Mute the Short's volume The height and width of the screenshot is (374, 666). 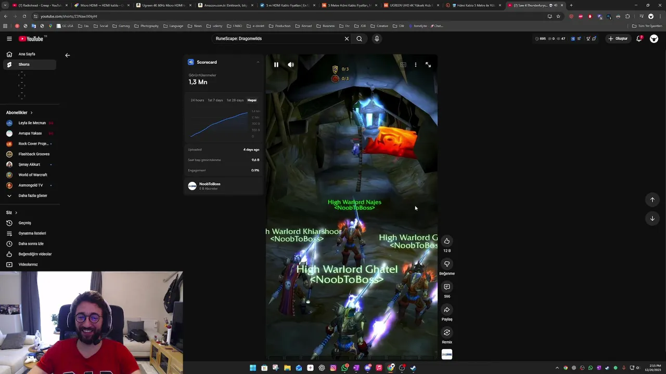[x=291, y=65]
